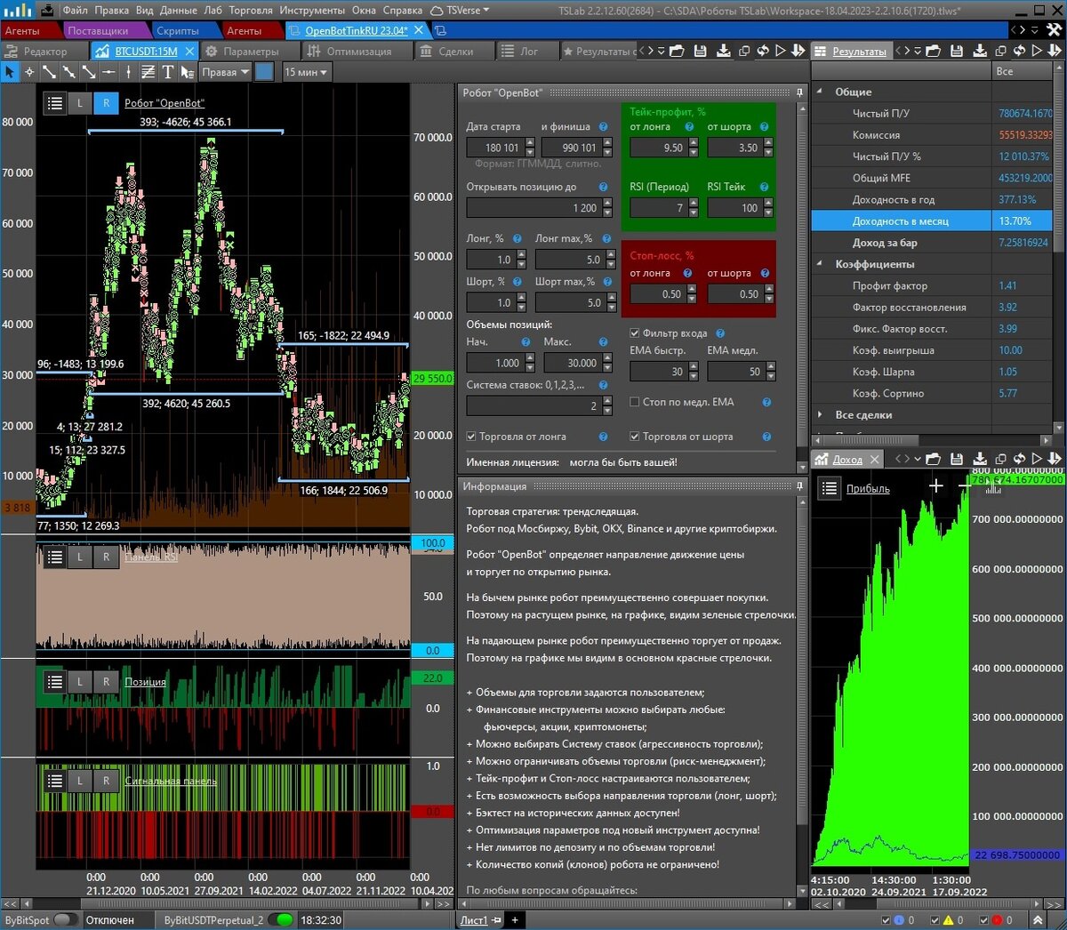
Task: Click the pin icon of Робот OpenBot panel
Action: pyautogui.click(x=799, y=92)
